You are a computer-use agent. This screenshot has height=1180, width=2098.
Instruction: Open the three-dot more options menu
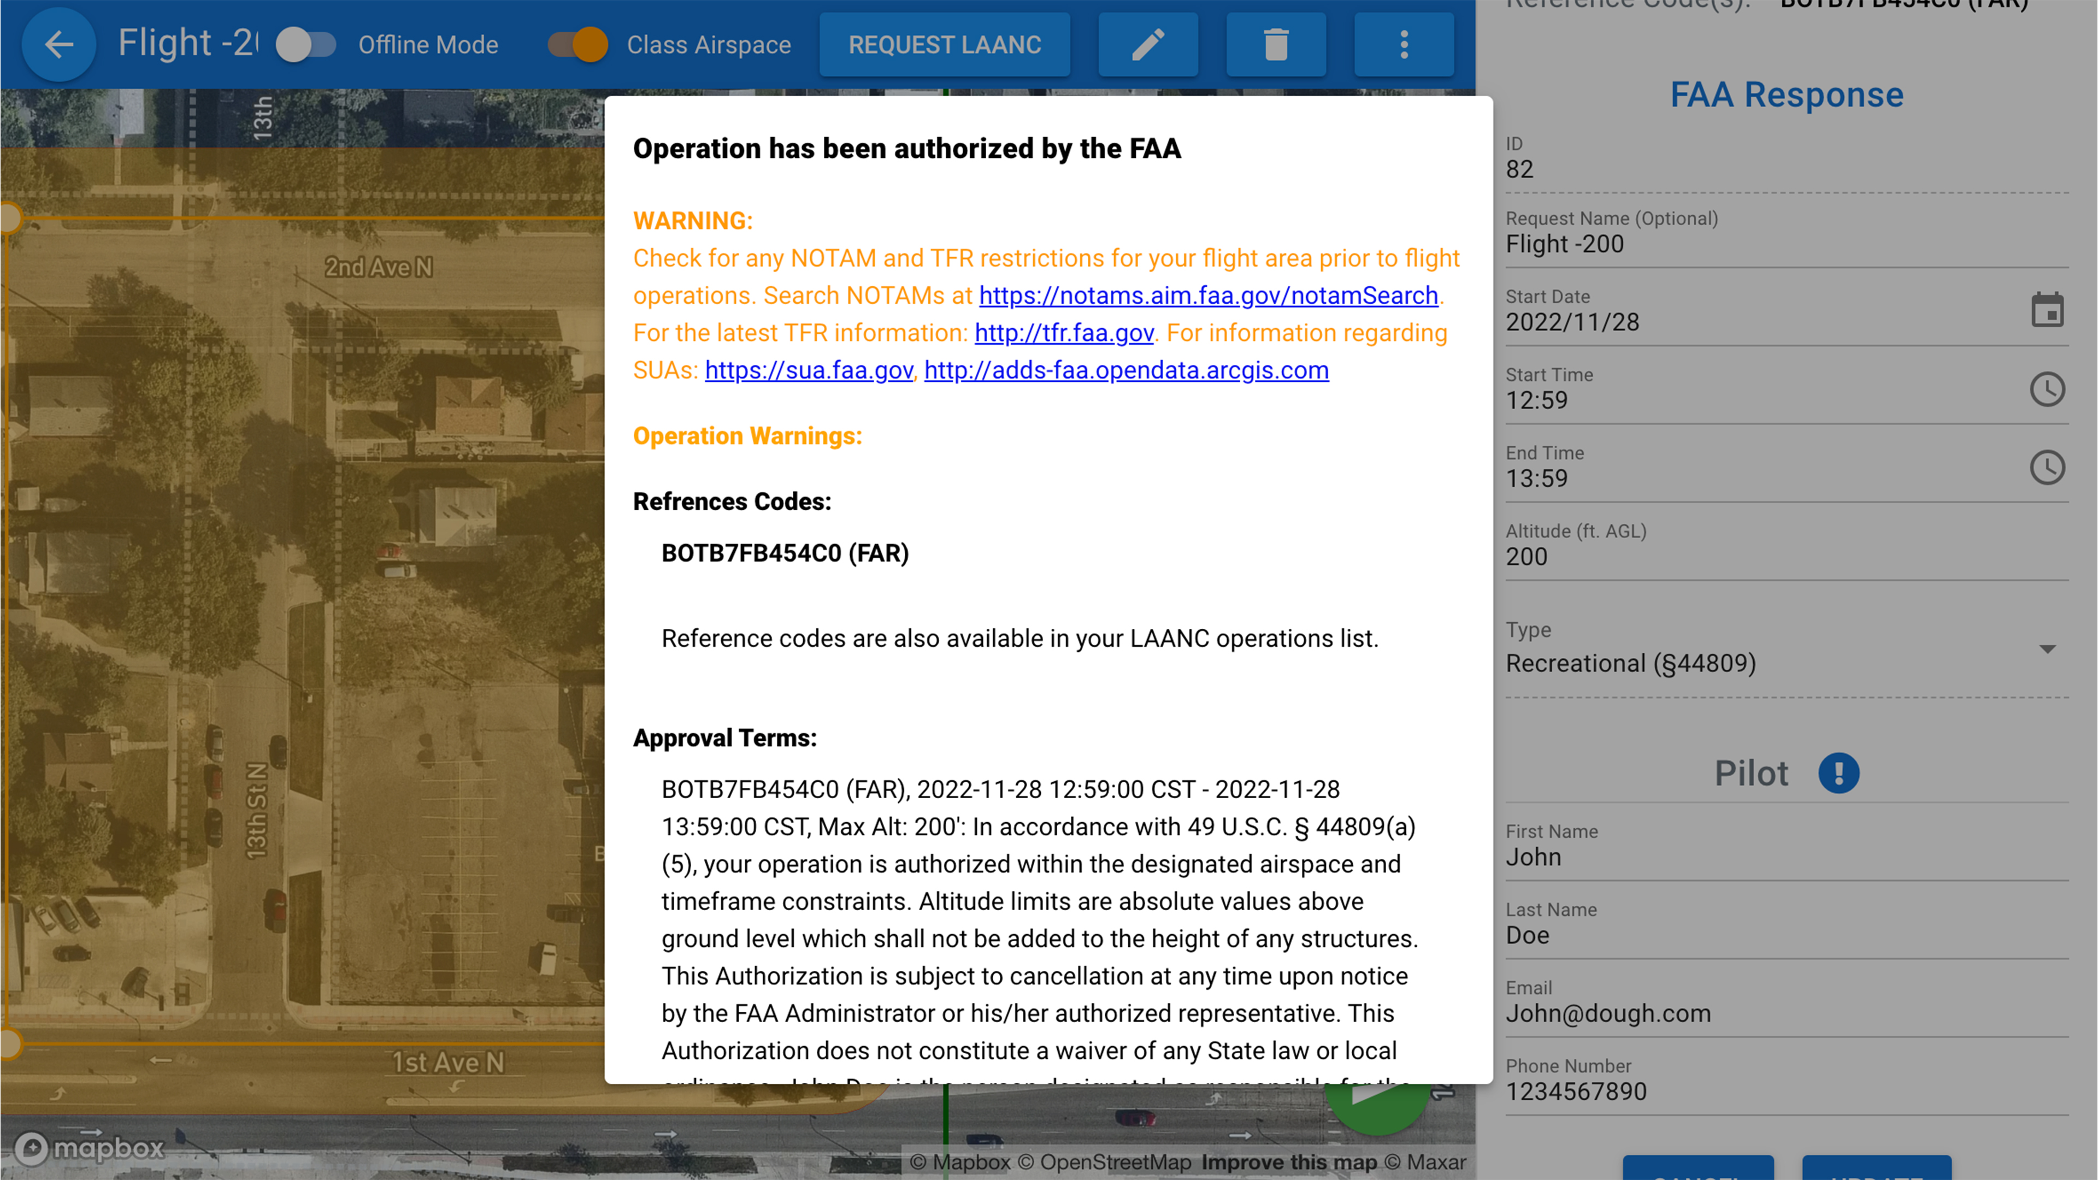1404,44
